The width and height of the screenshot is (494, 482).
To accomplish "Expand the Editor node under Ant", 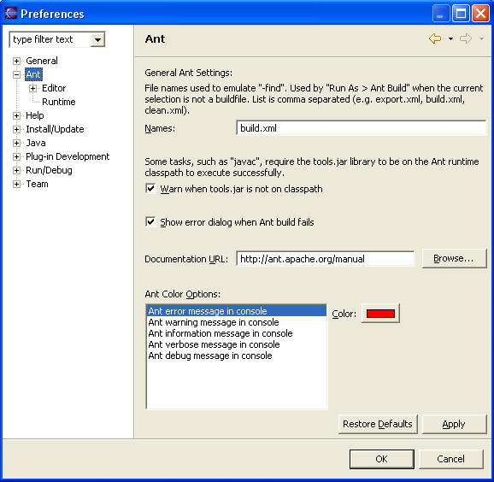I will [x=32, y=89].
